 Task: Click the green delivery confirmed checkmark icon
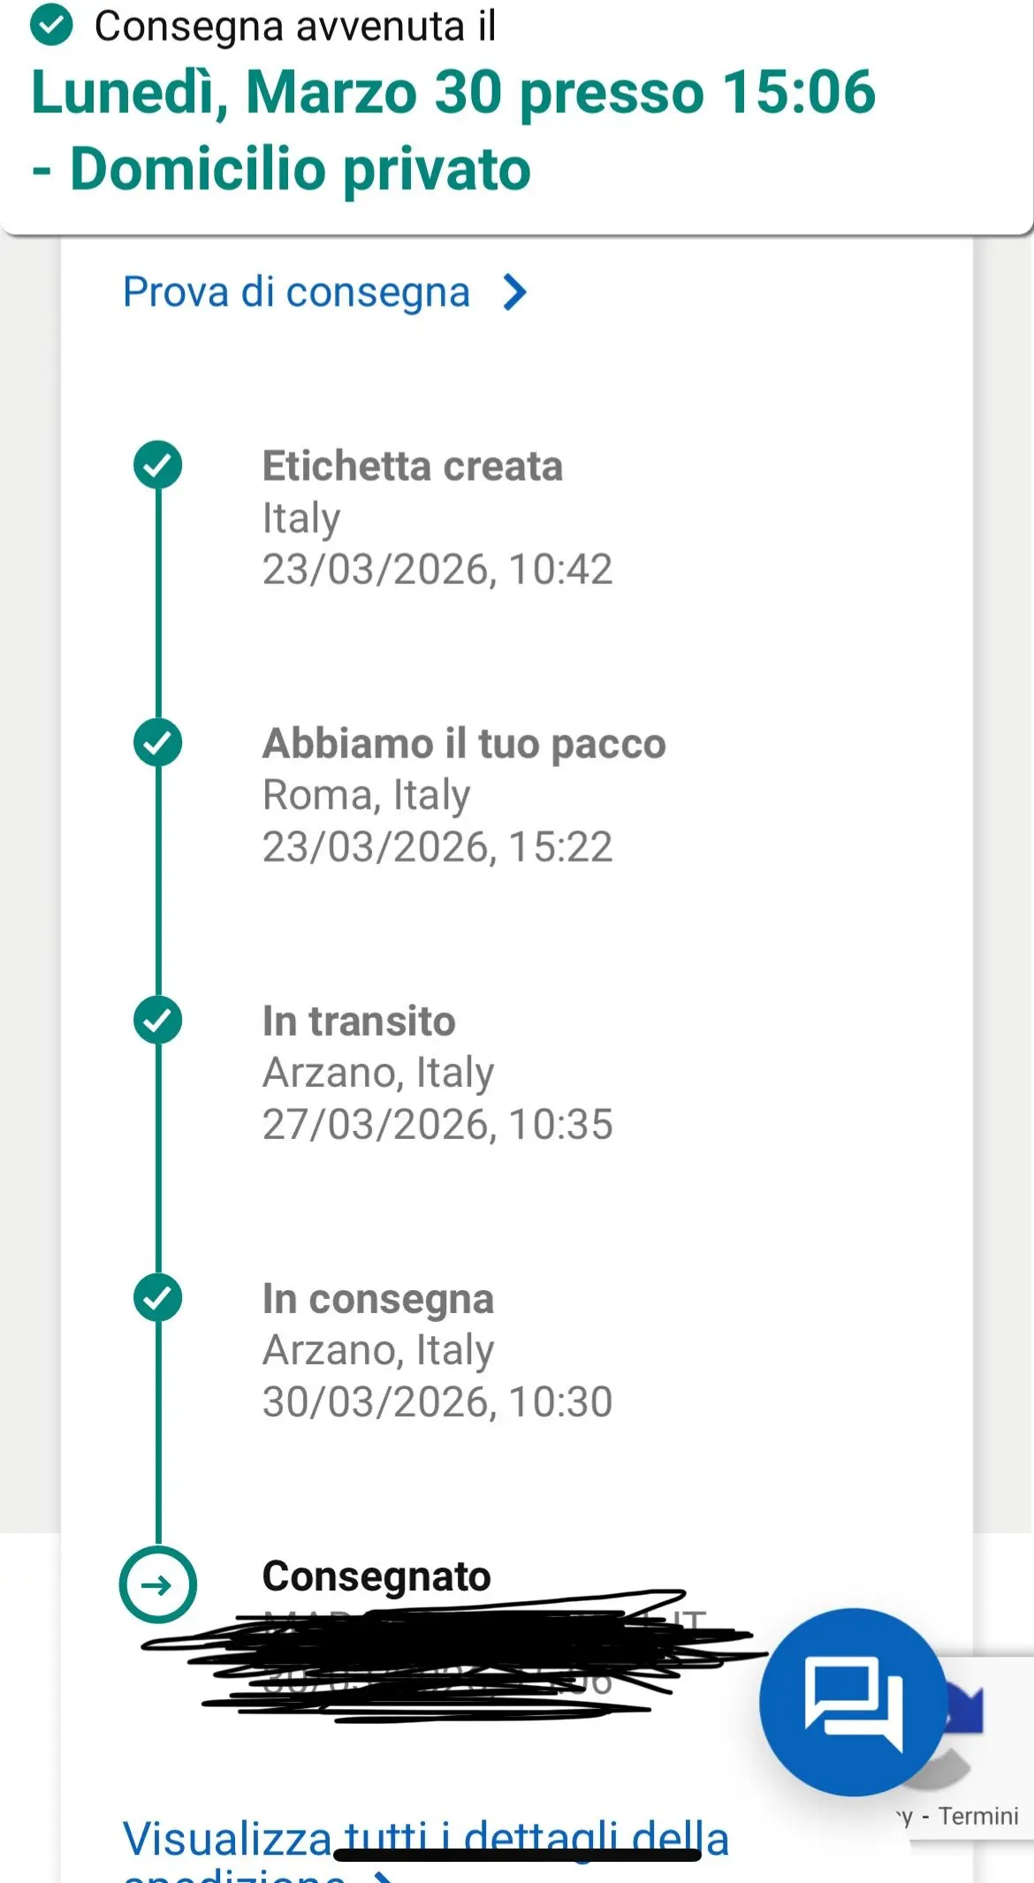52,26
